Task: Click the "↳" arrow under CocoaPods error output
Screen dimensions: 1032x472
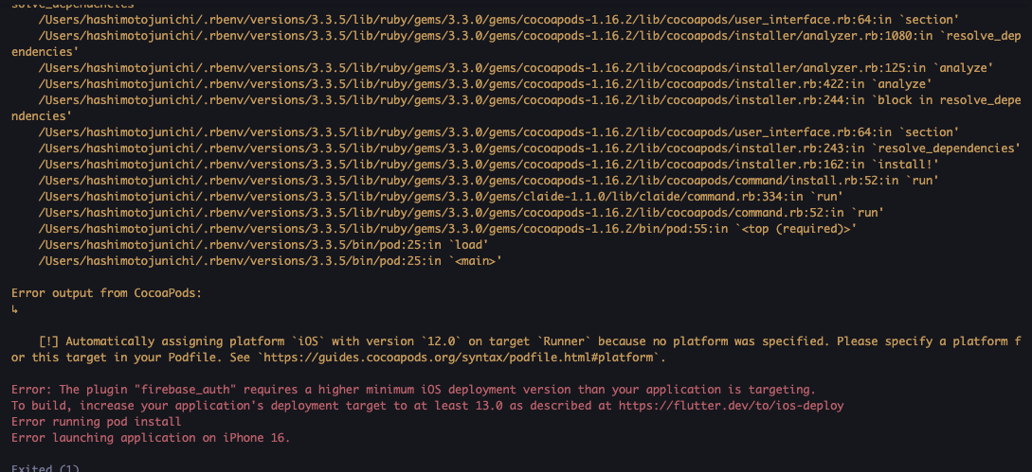Action: (14, 309)
